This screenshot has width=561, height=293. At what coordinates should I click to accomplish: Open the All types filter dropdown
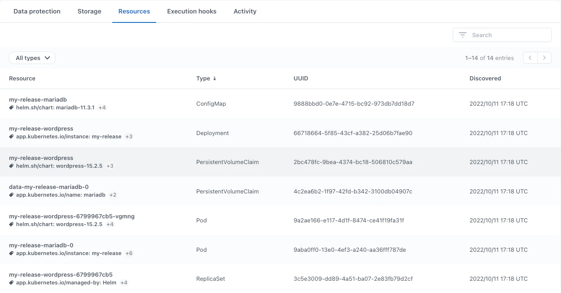coord(32,58)
